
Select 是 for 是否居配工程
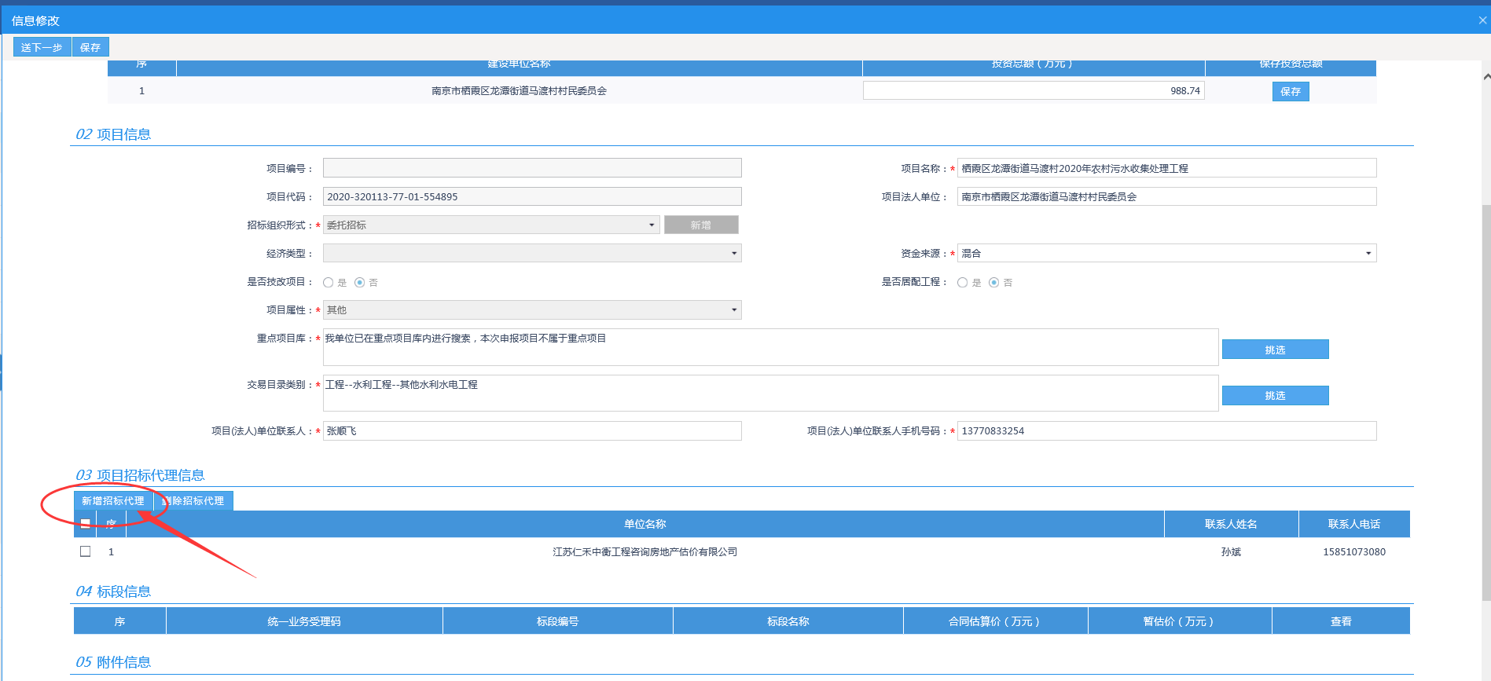click(963, 283)
